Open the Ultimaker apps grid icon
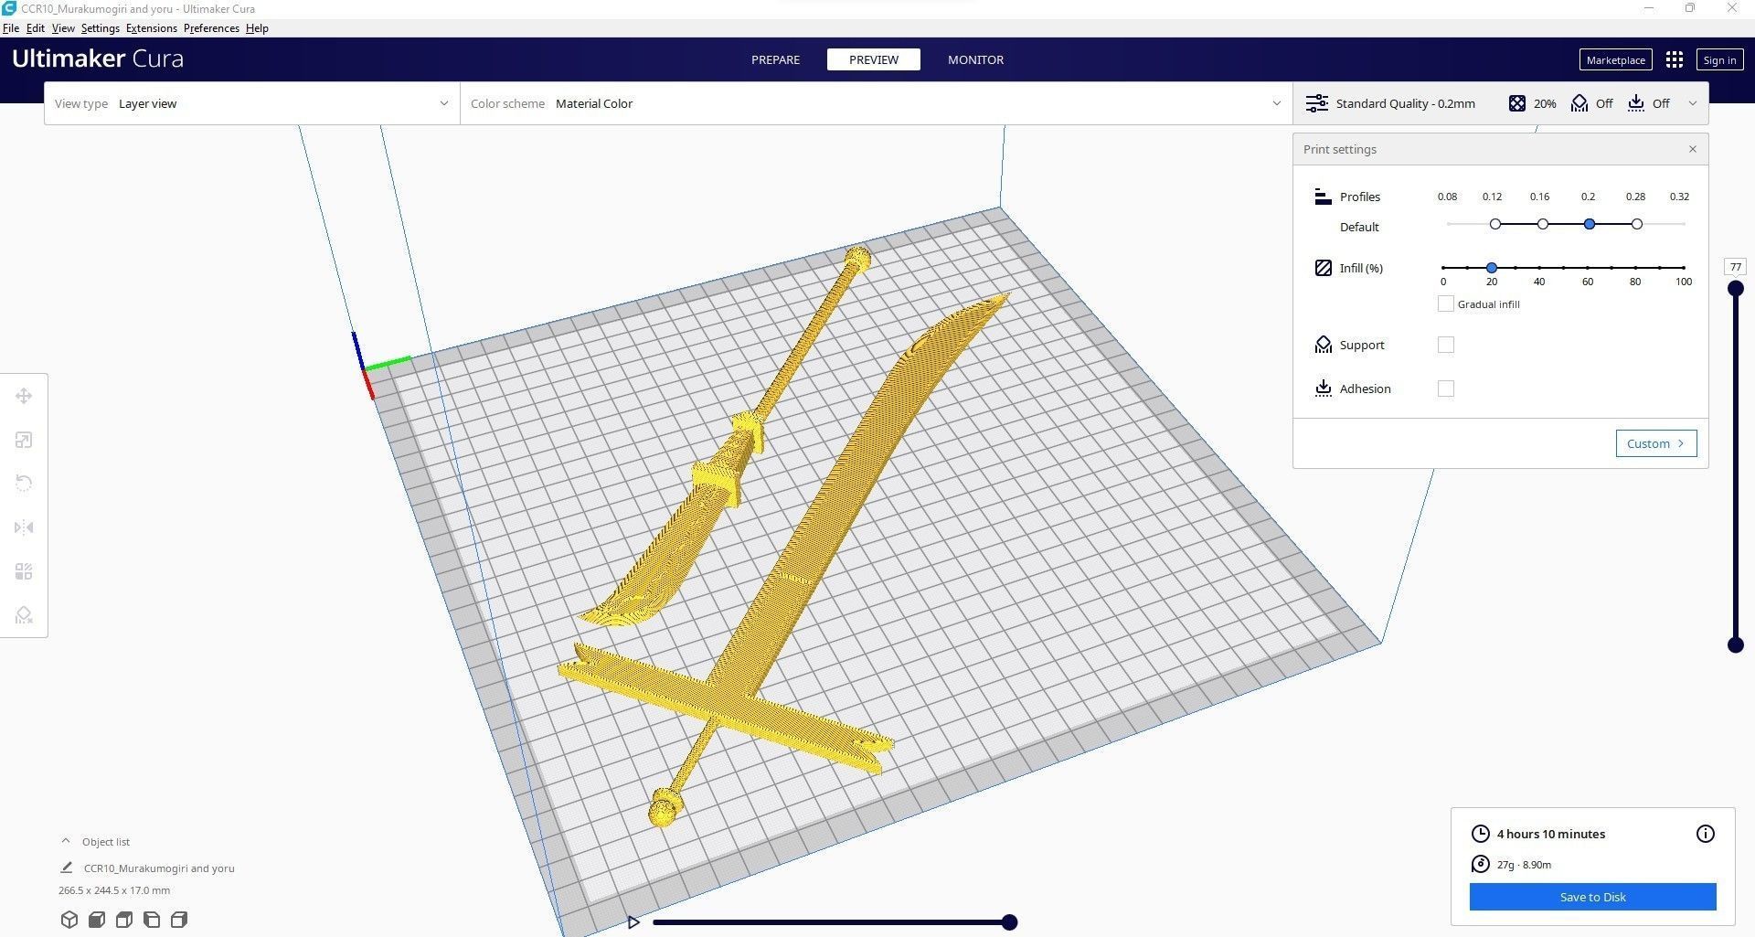1755x937 pixels. [1674, 59]
